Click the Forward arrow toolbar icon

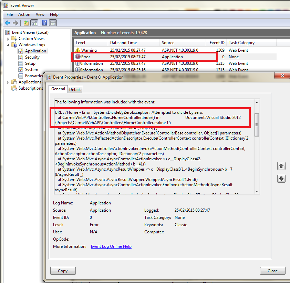point(15,23)
